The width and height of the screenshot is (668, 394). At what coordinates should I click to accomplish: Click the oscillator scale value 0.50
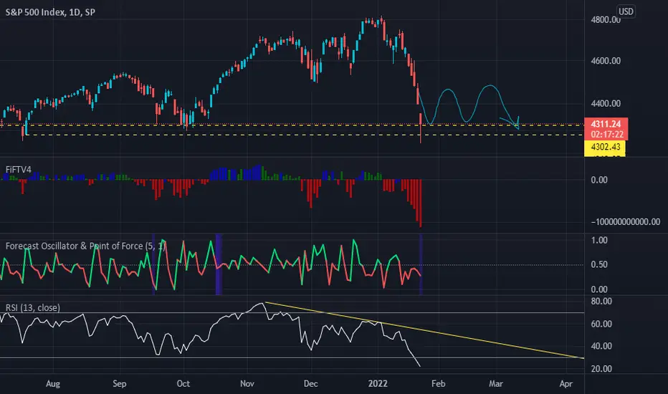[599, 264]
